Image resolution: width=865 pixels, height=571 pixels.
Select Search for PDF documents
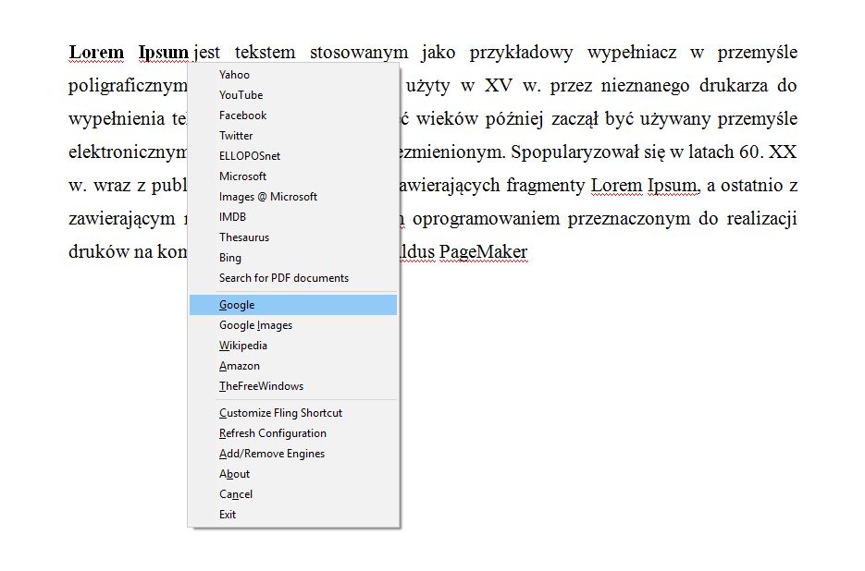293,278
